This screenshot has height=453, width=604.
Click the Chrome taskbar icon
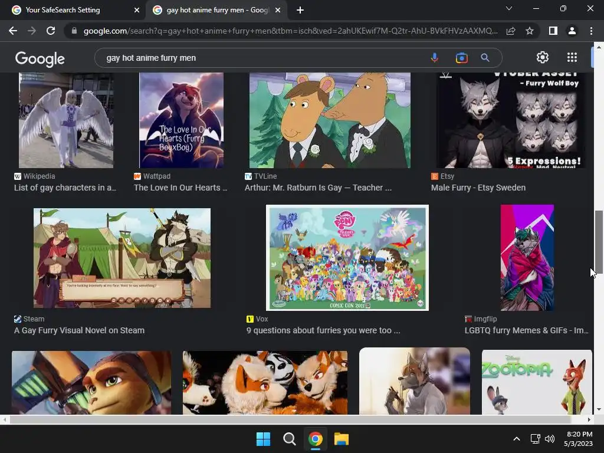[x=316, y=439]
